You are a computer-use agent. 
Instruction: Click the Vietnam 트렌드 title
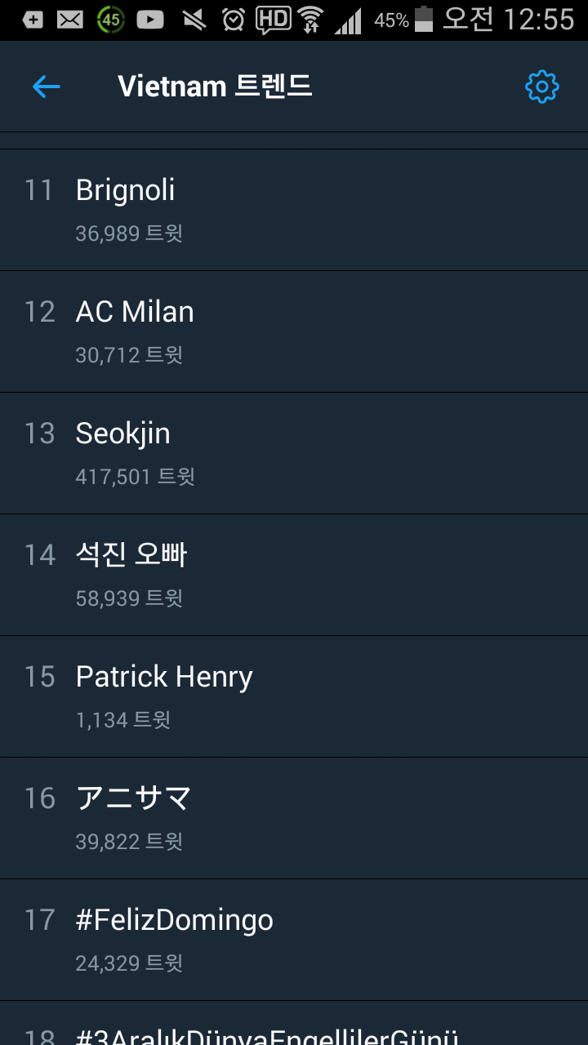pos(215,87)
